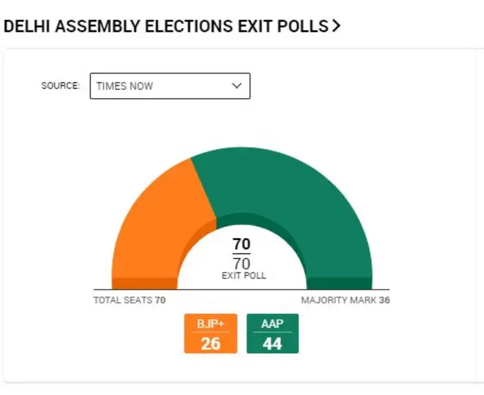484x395 pixels.
Task: Click the dropdown's down-arrow chevron
Action: (x=236, y=86)
